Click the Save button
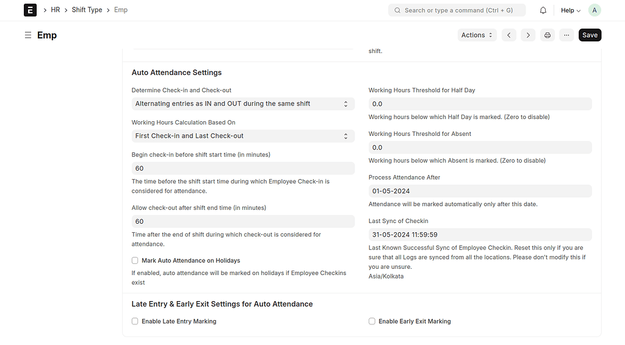This screenshot has height=345, width=625. 590,35
